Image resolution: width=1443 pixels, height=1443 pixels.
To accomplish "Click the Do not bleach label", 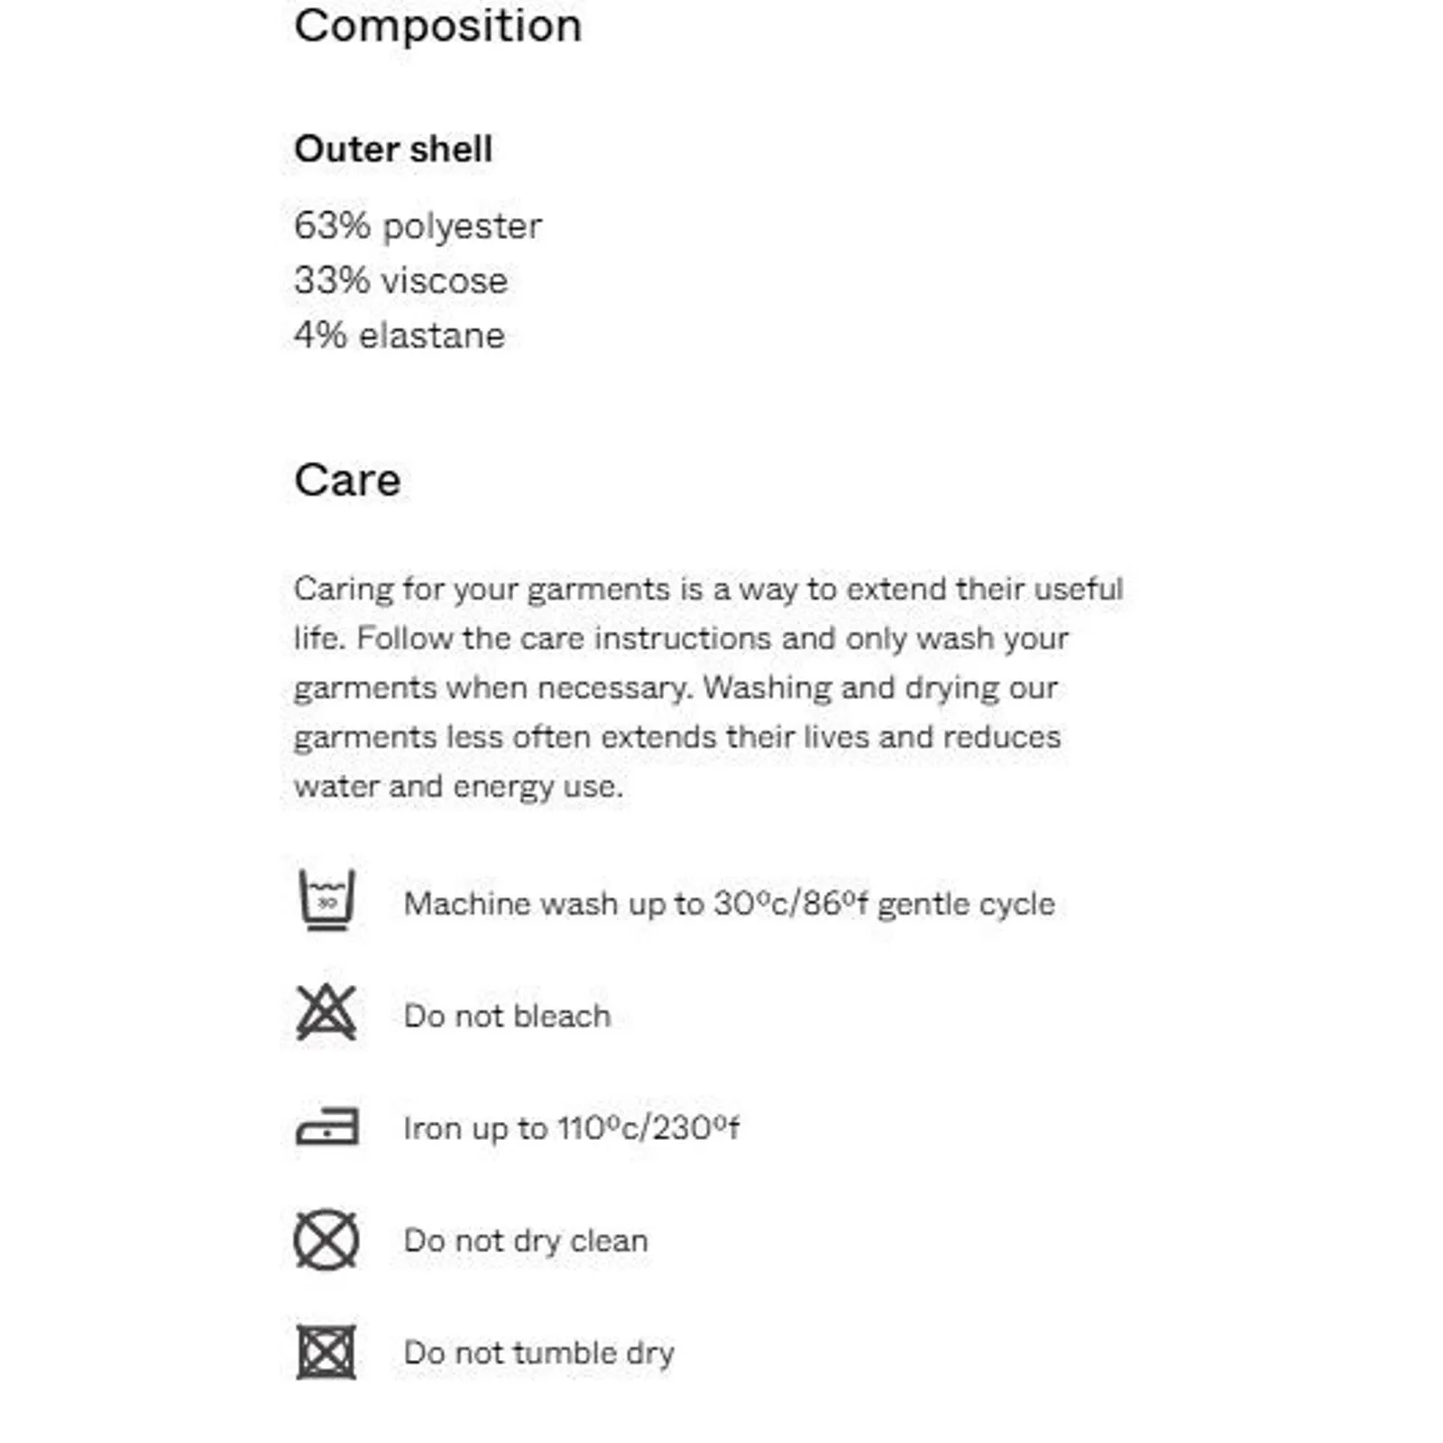I will point(507,1016).
